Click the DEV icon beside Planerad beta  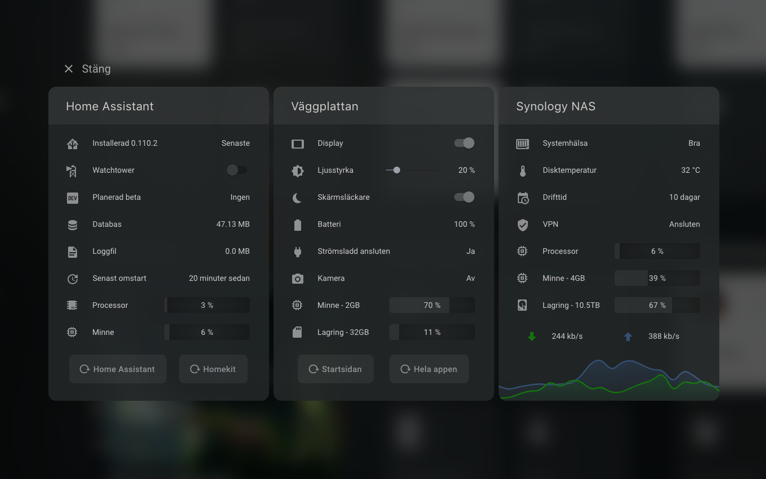(x=72, y=198)
